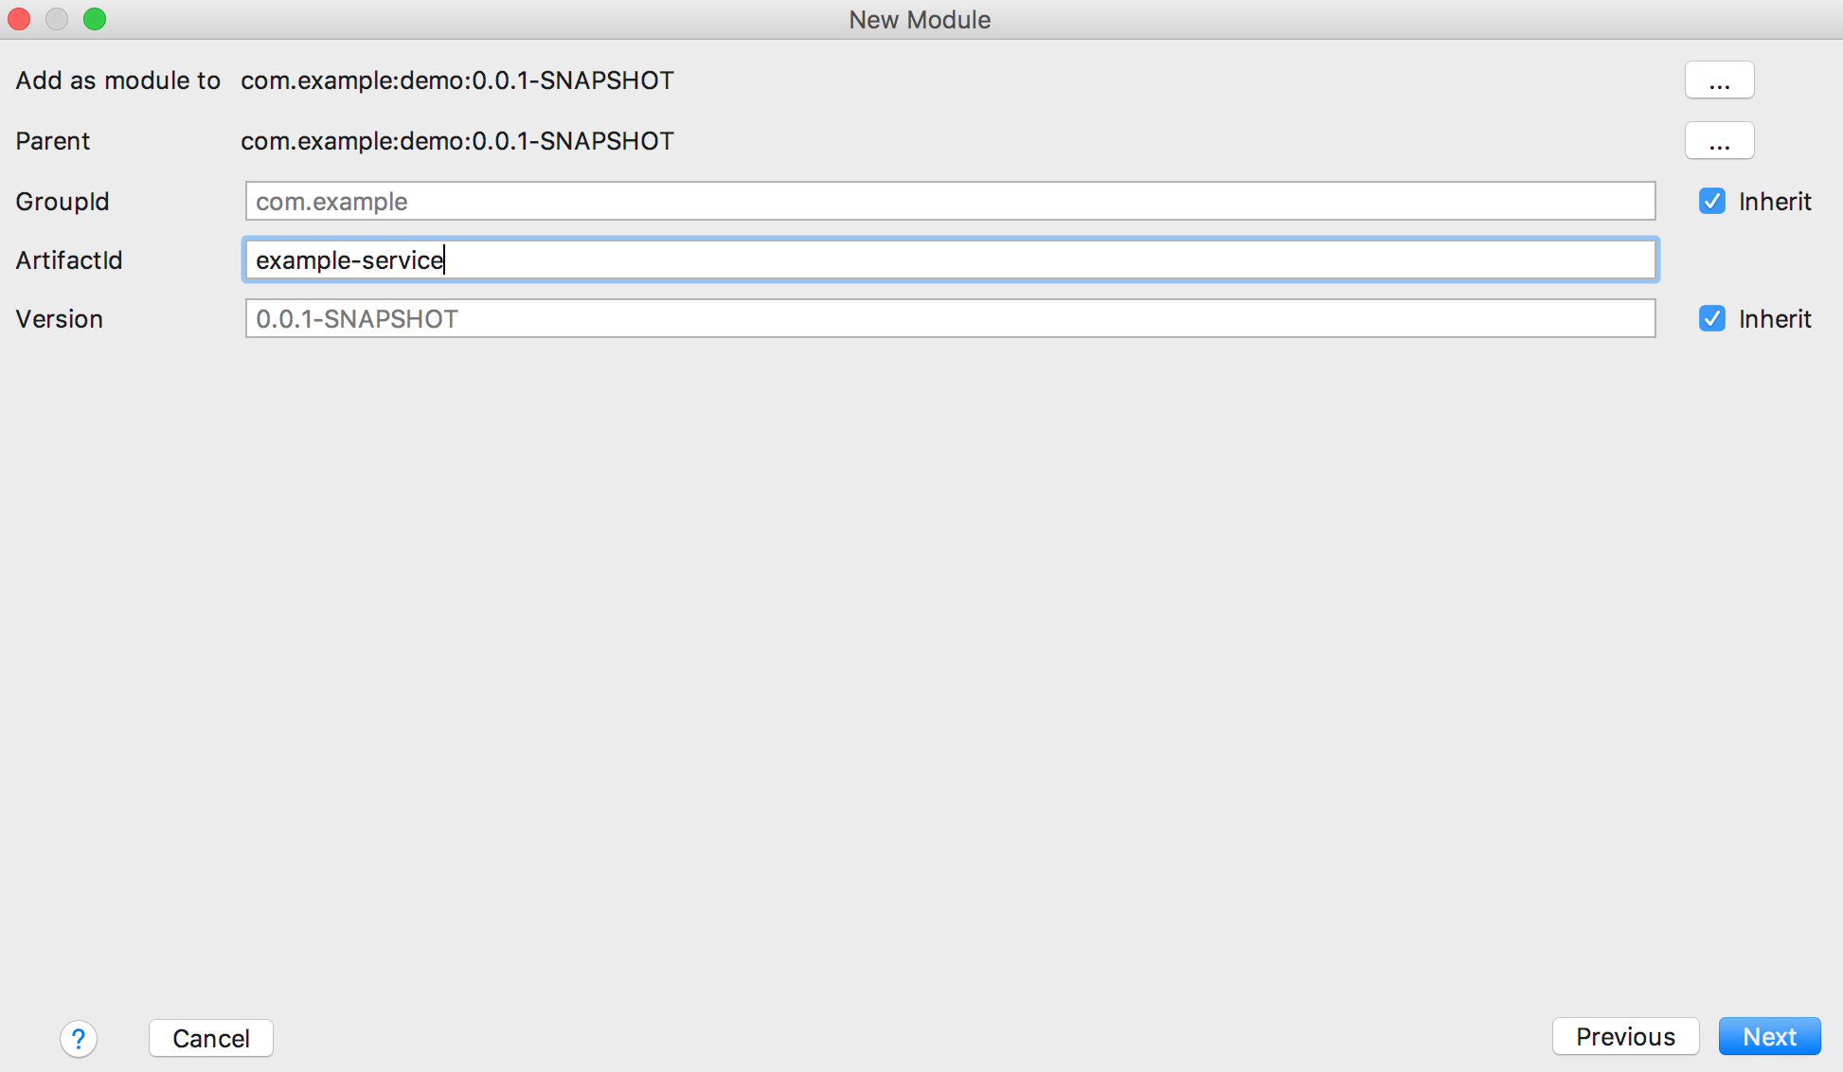1843x1072 pixels.
Task: Click the gray minimize window button
Action: tap(57, 19)
